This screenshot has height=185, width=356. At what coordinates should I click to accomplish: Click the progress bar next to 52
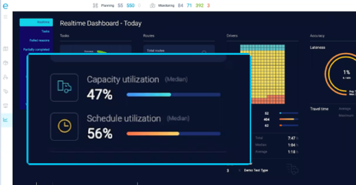click(x=289, y=113)
